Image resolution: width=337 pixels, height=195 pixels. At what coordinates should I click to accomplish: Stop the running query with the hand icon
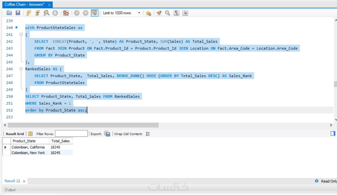point(55,13)
